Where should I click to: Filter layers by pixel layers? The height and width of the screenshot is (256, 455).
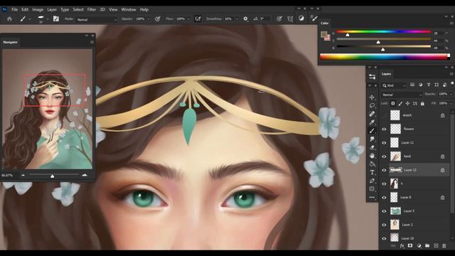pyautogui.click(x=412, y=85)
